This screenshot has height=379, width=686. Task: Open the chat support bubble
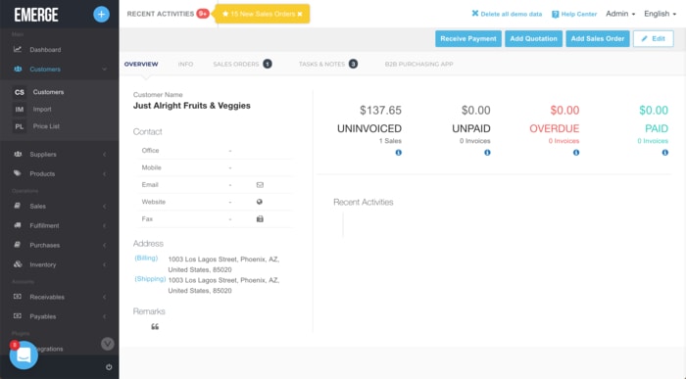coord(24,355)
